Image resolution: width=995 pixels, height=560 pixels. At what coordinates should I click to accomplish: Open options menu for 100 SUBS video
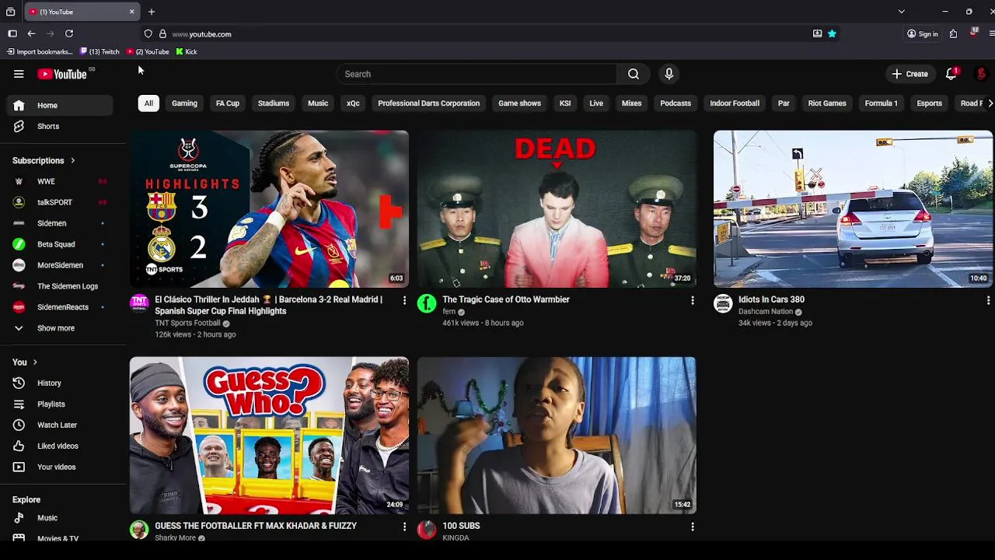[692, 527]
